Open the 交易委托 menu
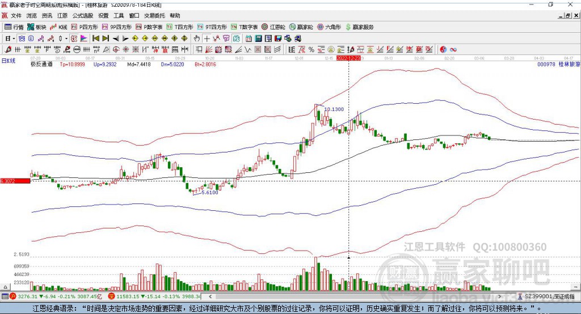 [x=154, y=15]
